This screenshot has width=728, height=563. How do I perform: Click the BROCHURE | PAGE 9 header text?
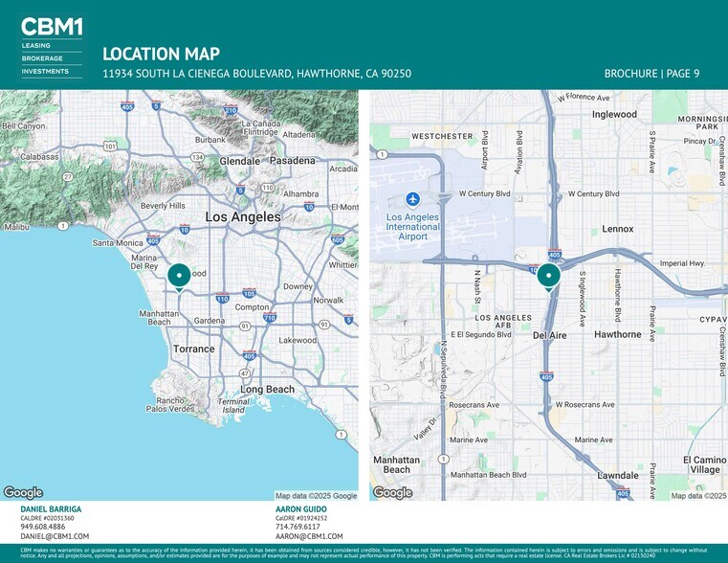pos(651,74)
